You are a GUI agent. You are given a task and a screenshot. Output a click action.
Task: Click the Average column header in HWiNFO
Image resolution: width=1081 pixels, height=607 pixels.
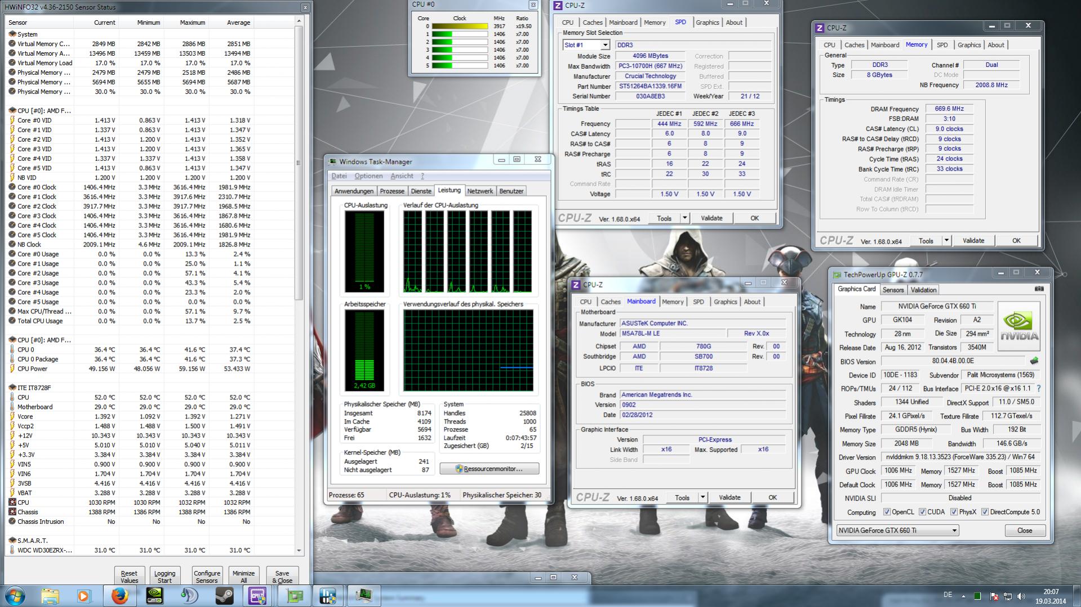point(230,23)
